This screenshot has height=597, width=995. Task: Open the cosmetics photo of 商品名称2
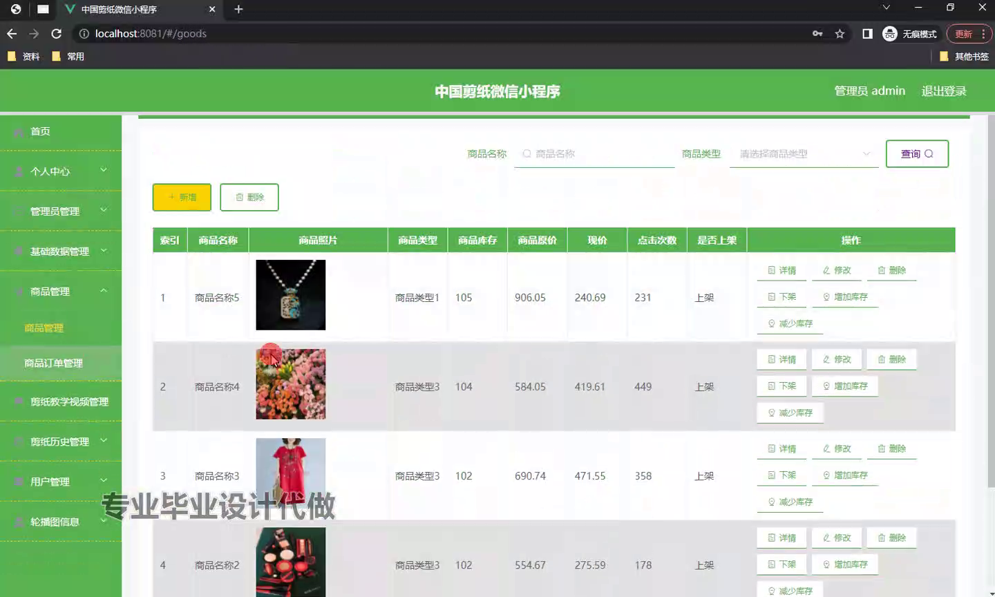(290, 562)
